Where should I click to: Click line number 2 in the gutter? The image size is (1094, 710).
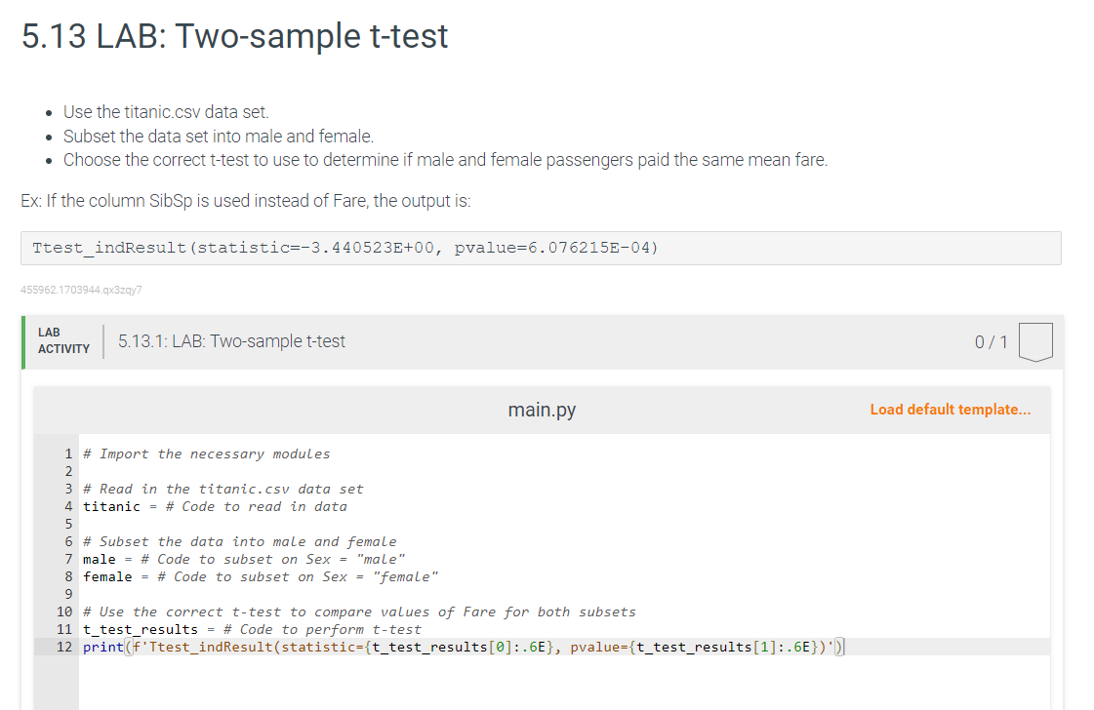pos(68,472)
